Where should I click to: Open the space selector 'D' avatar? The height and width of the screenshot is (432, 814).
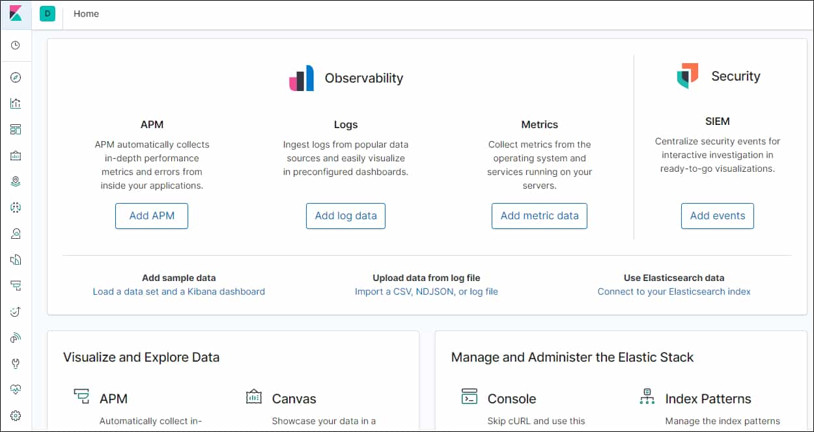click(x=47, y=14)
